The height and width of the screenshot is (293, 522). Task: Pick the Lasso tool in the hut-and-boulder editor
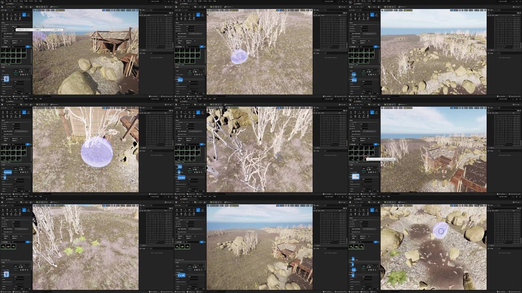click(x=20, y=15)
